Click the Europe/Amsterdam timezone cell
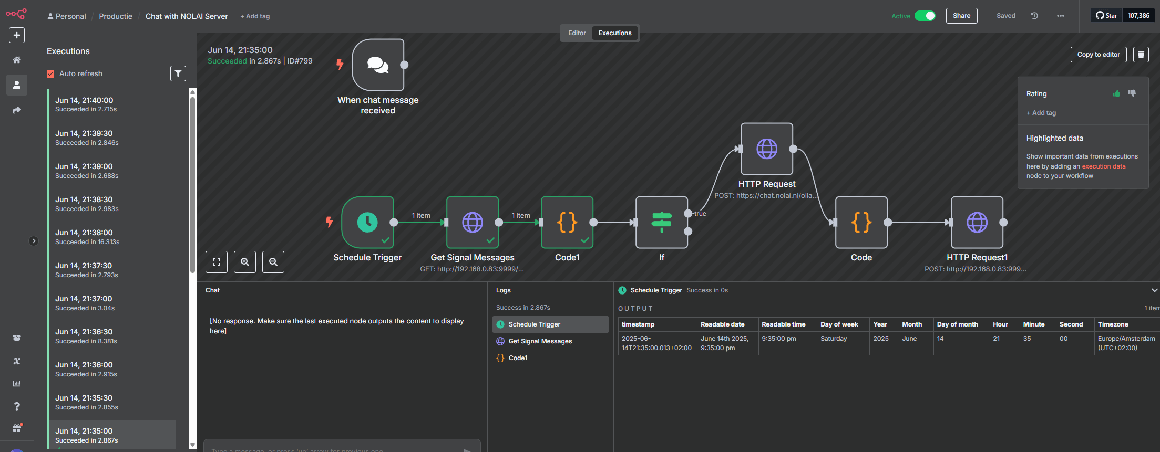The width and height of the screenshot is (1160, 452). (1127, 343)
